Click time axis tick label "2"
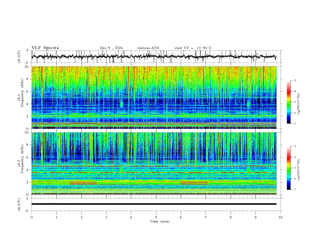The height and width of the screenshot is (244, 316). coord(81,217)
